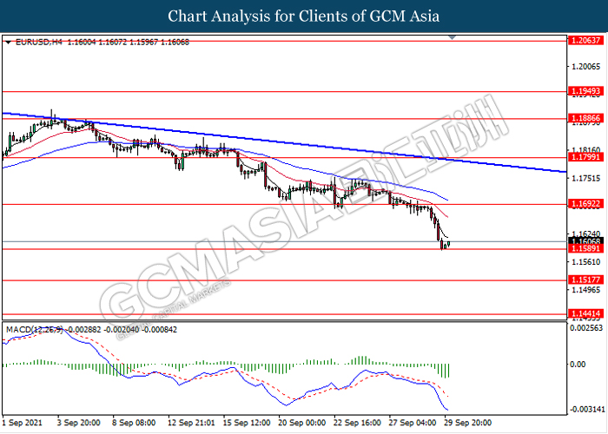This screenshot has height=434, width=608.
Task: Click the 0.00 MACD scale label
Action: (576, 365)
